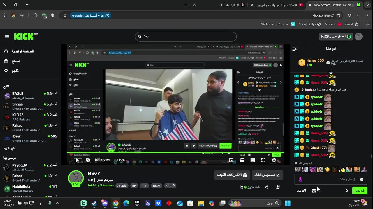
Task: Click the channel points dots icon
Action: 304,191
